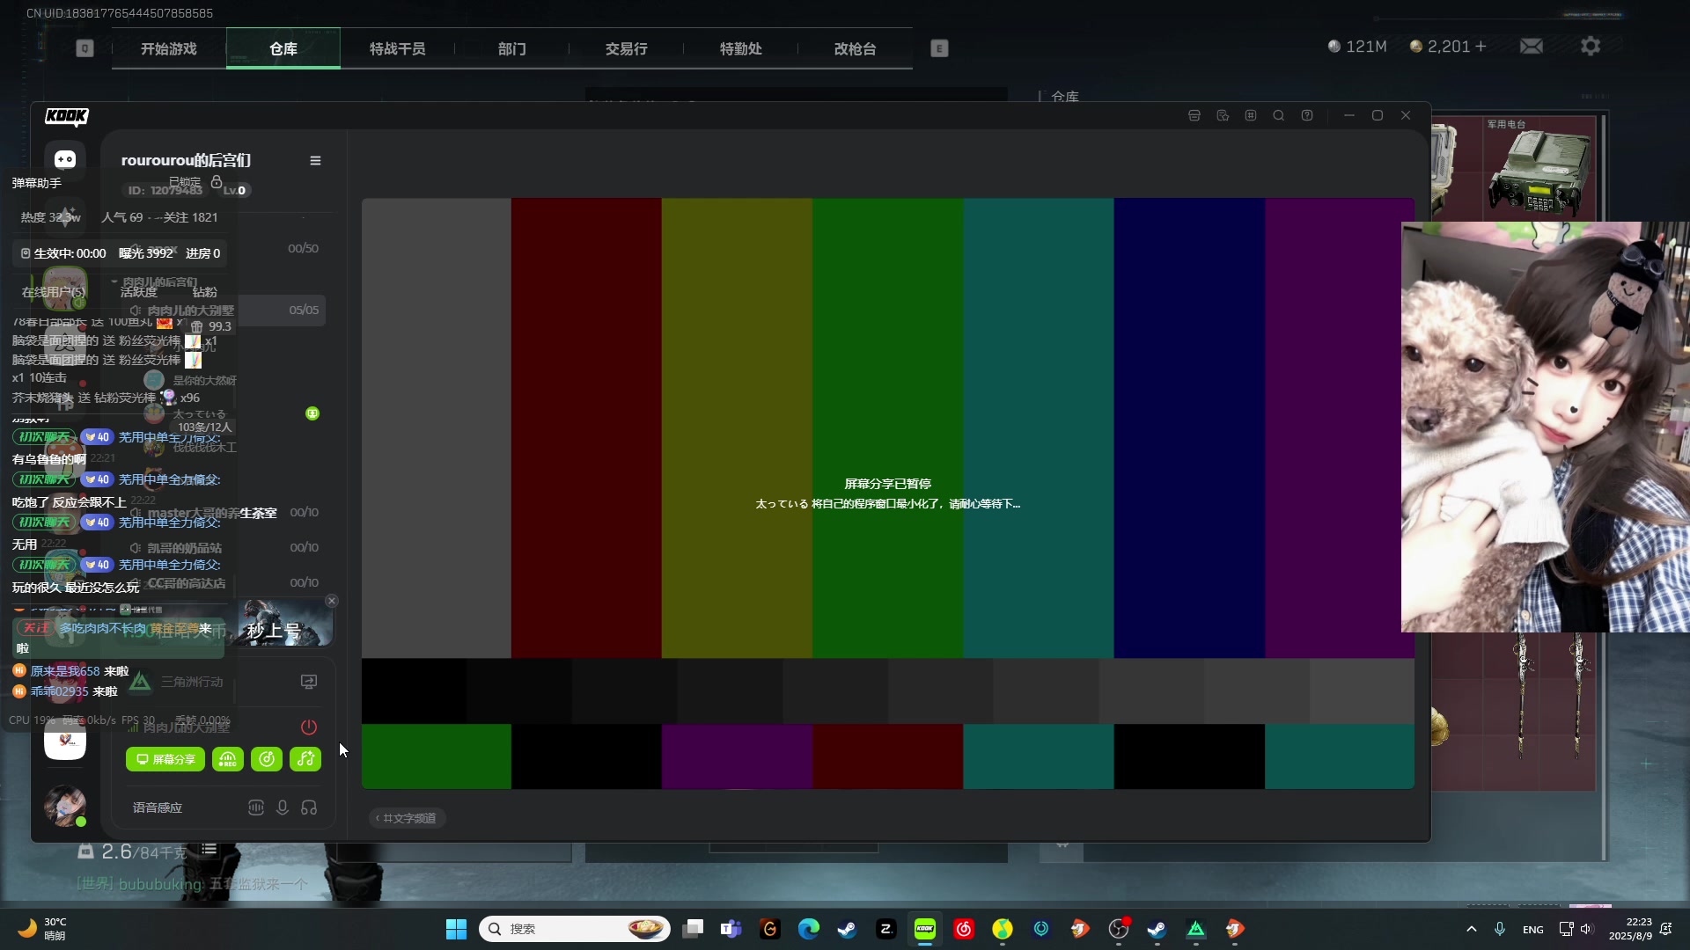The height and width of the screenshot is (950, 1690).
Task: Open the user avatar at sidebar bottom
Action: (65, 806)
